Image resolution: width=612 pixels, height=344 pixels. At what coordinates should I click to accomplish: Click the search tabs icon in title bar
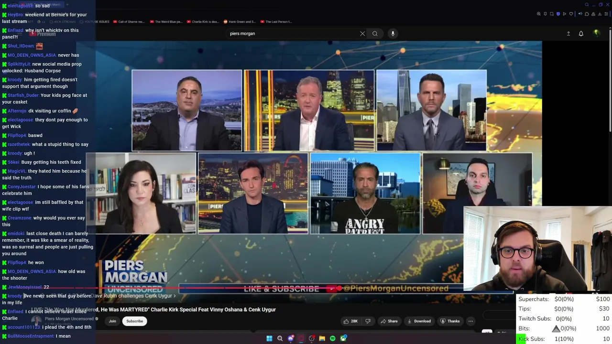tap(587, 4)
